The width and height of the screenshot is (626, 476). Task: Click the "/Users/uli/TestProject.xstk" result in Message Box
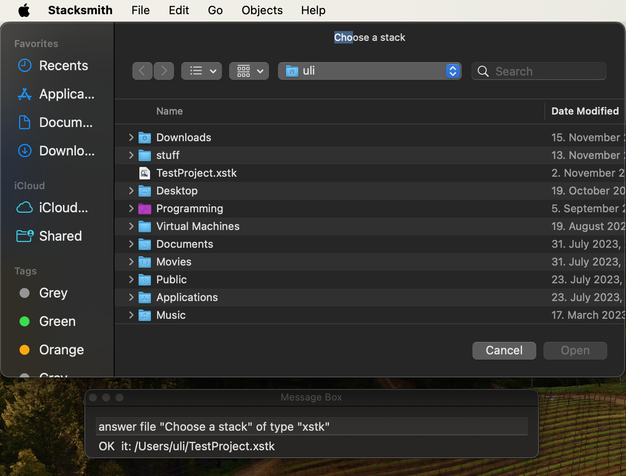205,446
